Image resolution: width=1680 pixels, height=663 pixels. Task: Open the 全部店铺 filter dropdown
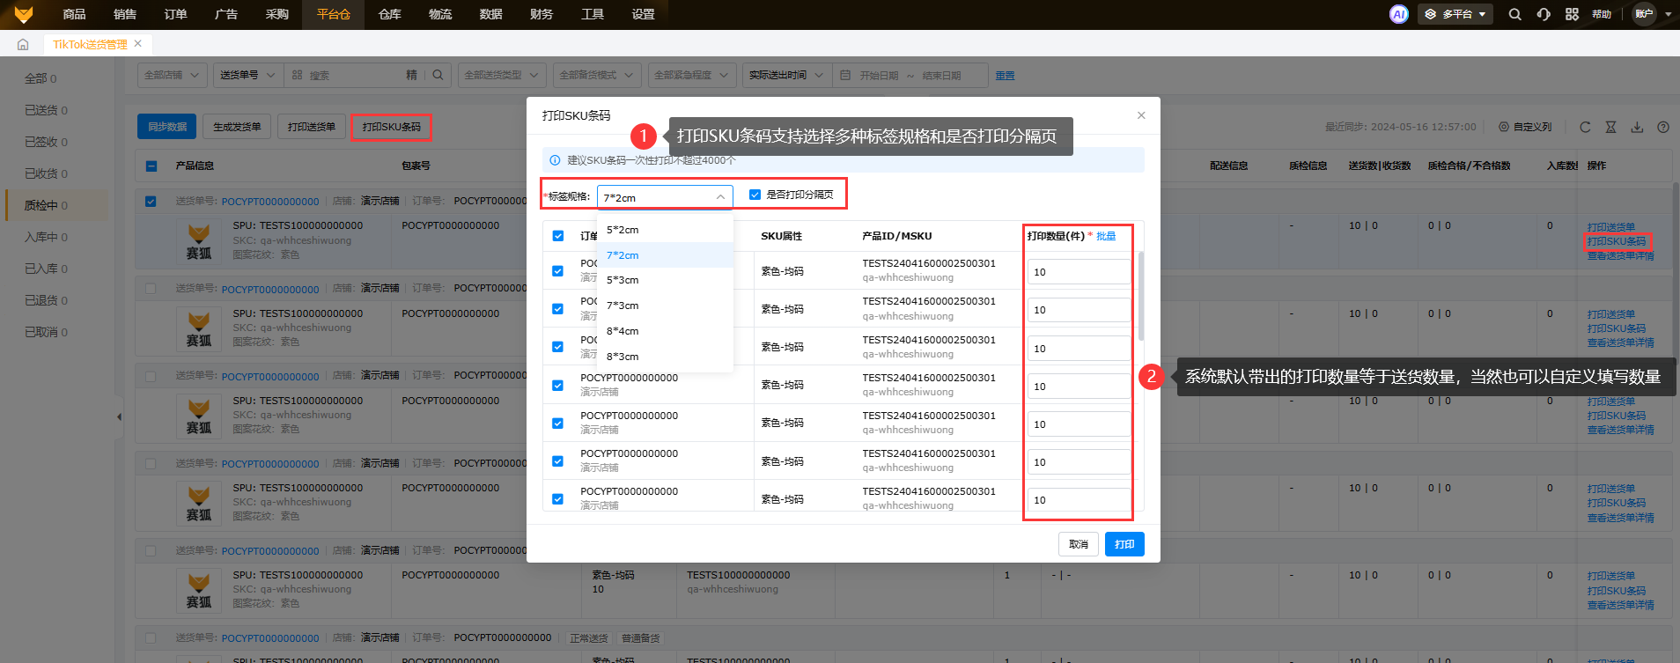point(173,75)
